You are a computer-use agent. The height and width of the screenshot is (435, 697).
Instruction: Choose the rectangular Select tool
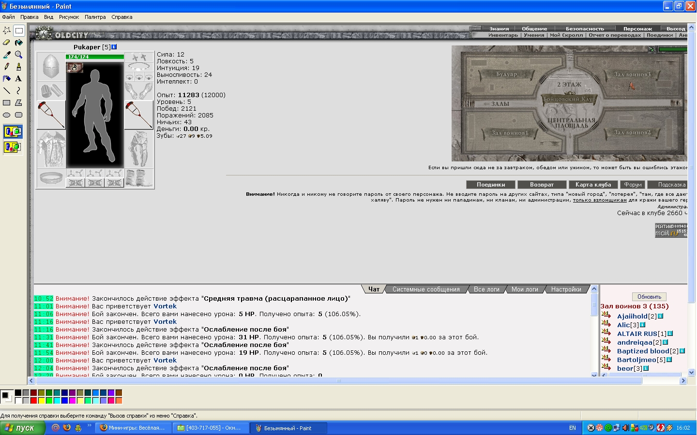pos(19,30)
